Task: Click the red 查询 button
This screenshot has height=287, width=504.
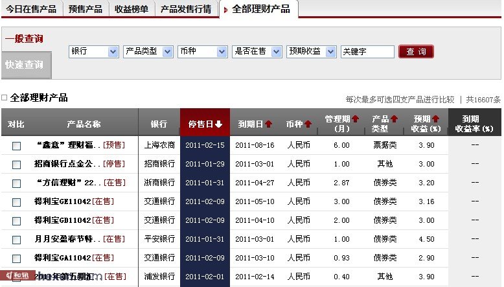Action: [x=416, y=51]
